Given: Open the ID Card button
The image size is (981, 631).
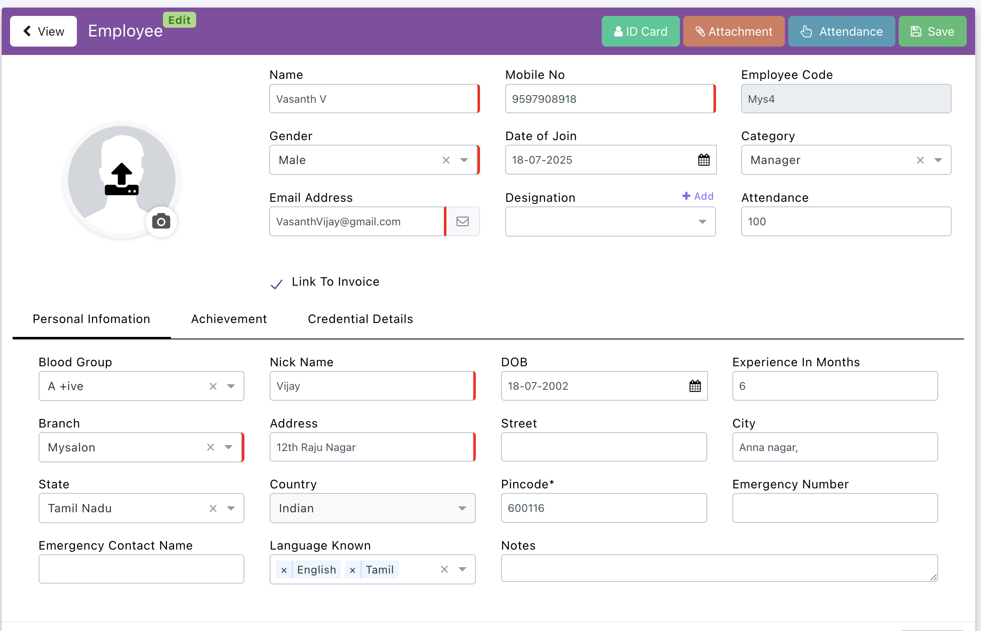Looking at the screenshot, I should tap(640, 31).
